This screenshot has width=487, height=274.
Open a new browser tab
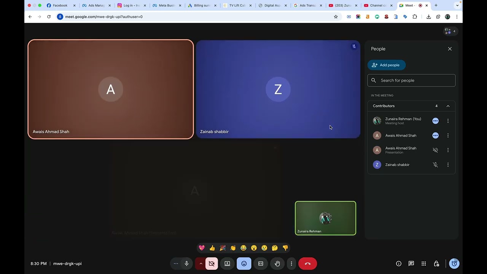436,5
